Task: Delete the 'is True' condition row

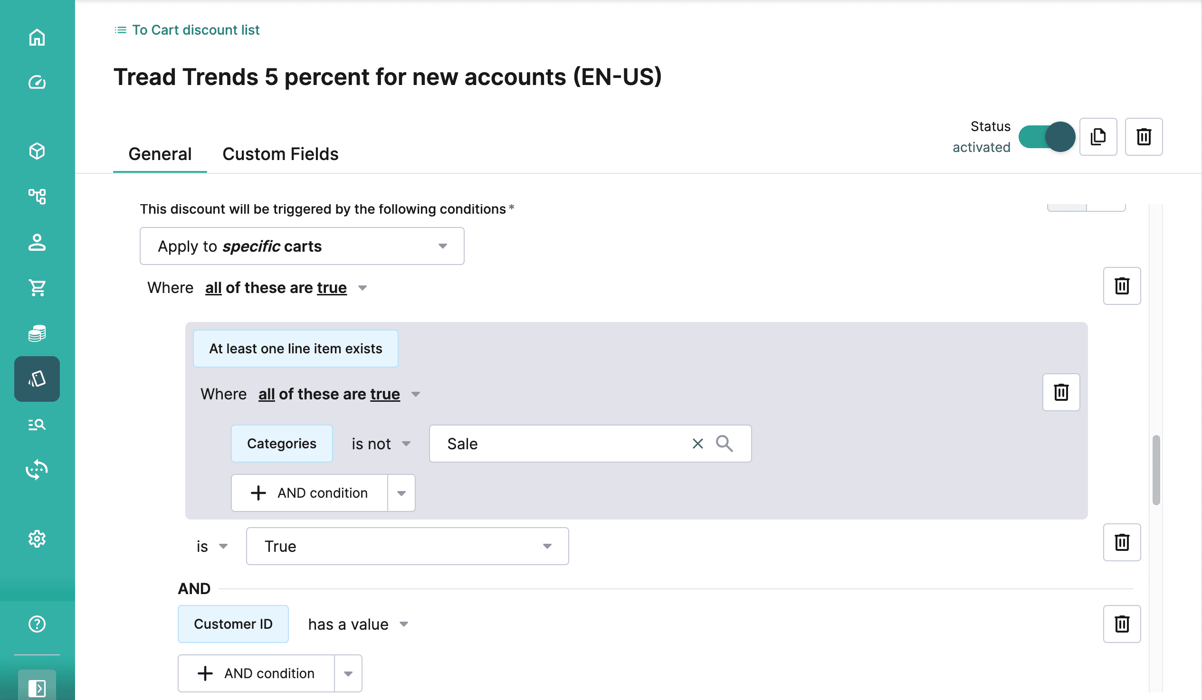Action: pos(1121,542)
